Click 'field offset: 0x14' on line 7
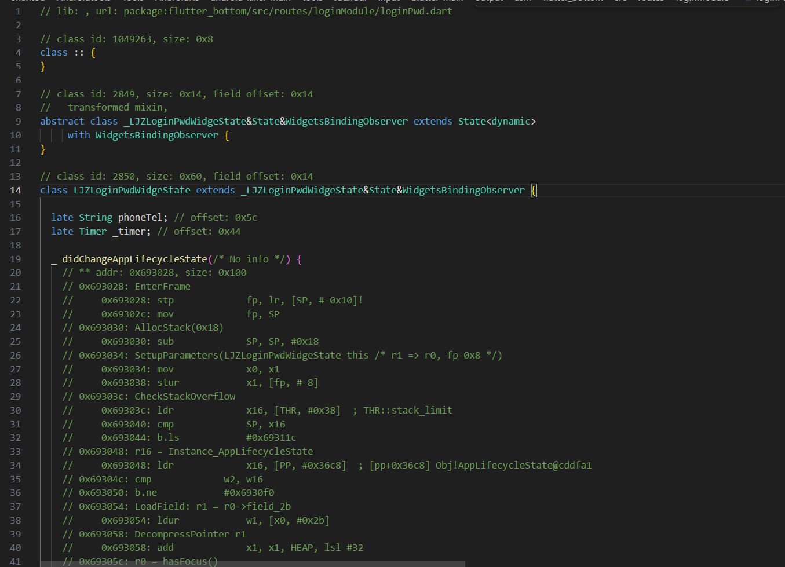The height and width of the screenshot is (567, 785). 263,94
